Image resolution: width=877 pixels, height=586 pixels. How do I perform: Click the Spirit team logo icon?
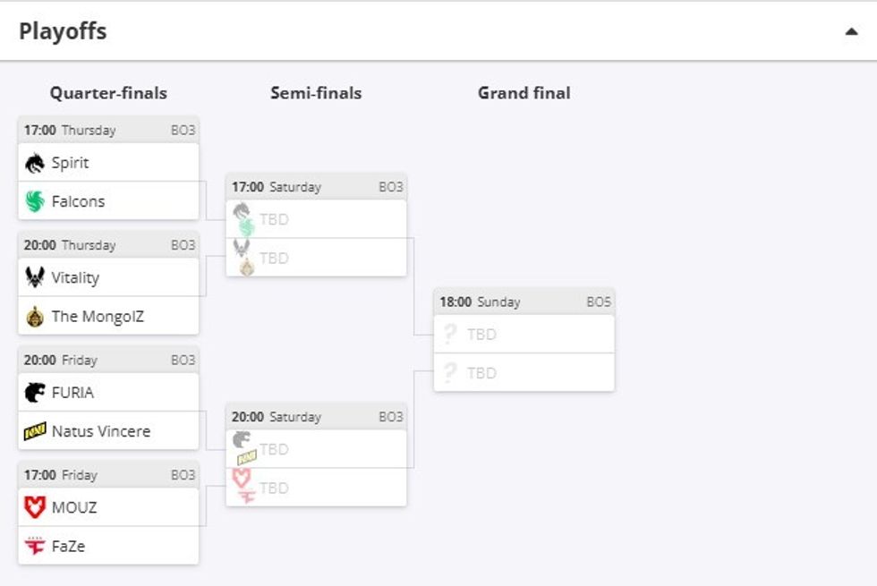click(x=35, y=163)
